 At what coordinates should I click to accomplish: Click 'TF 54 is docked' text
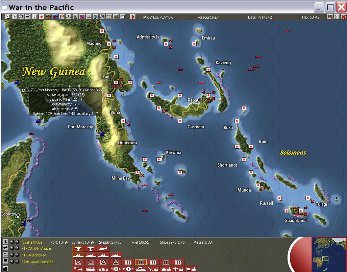[34, 255]
